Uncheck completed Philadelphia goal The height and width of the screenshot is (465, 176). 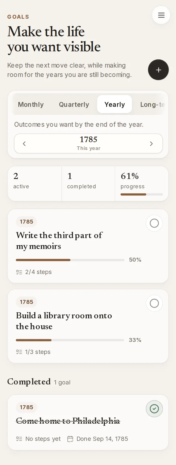coord(154,409)
